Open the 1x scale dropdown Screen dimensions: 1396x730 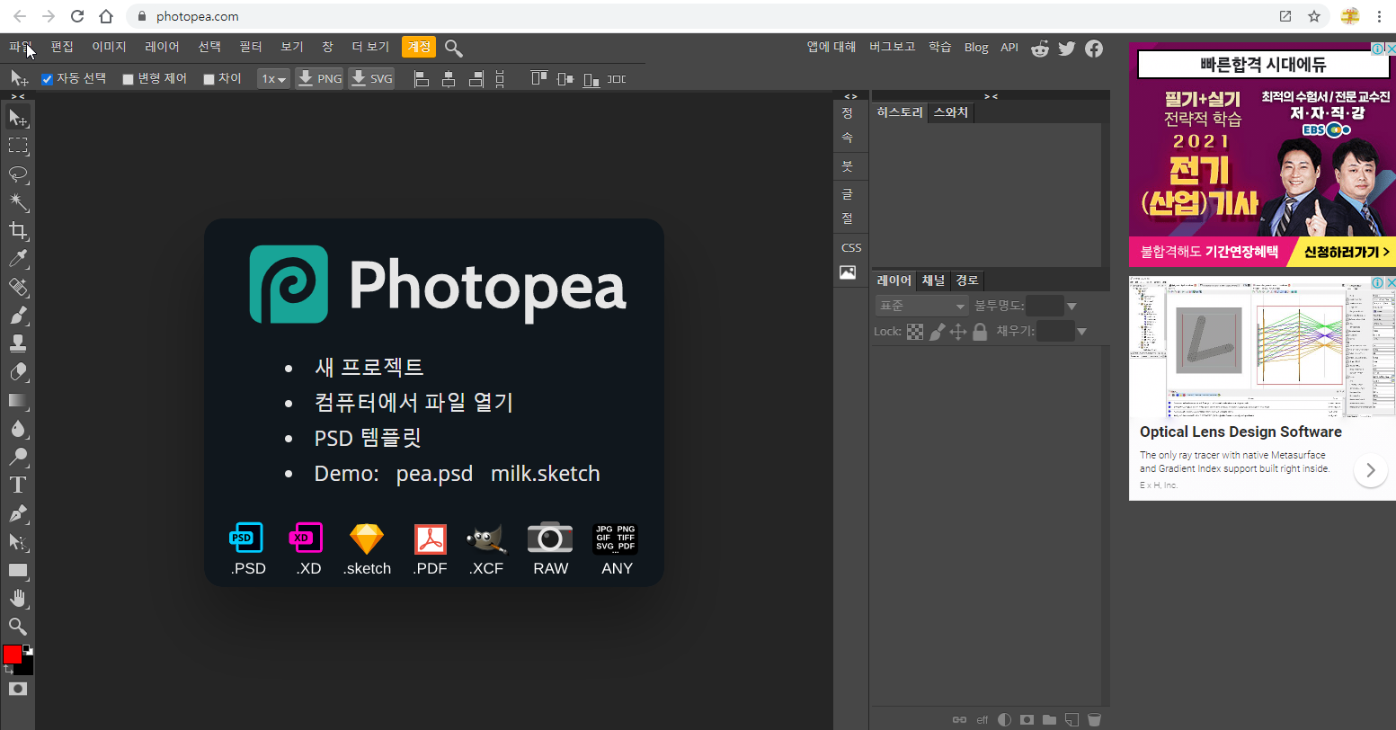pyautogui.click(x=273, y=79)
